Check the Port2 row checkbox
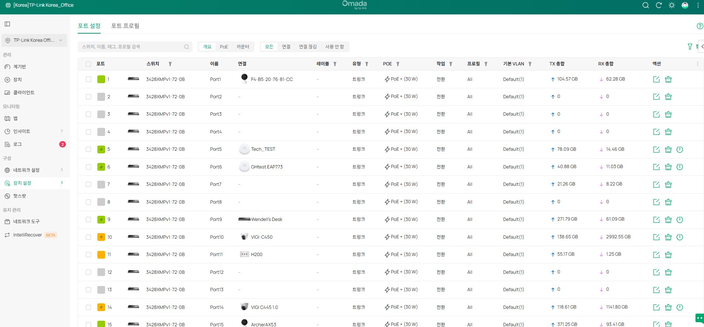 click(x=88, y=97)
